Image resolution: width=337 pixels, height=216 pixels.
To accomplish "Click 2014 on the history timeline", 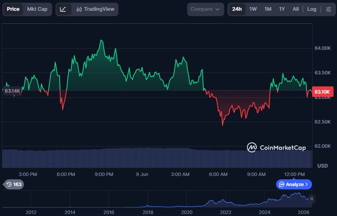I will click(70, 212).
